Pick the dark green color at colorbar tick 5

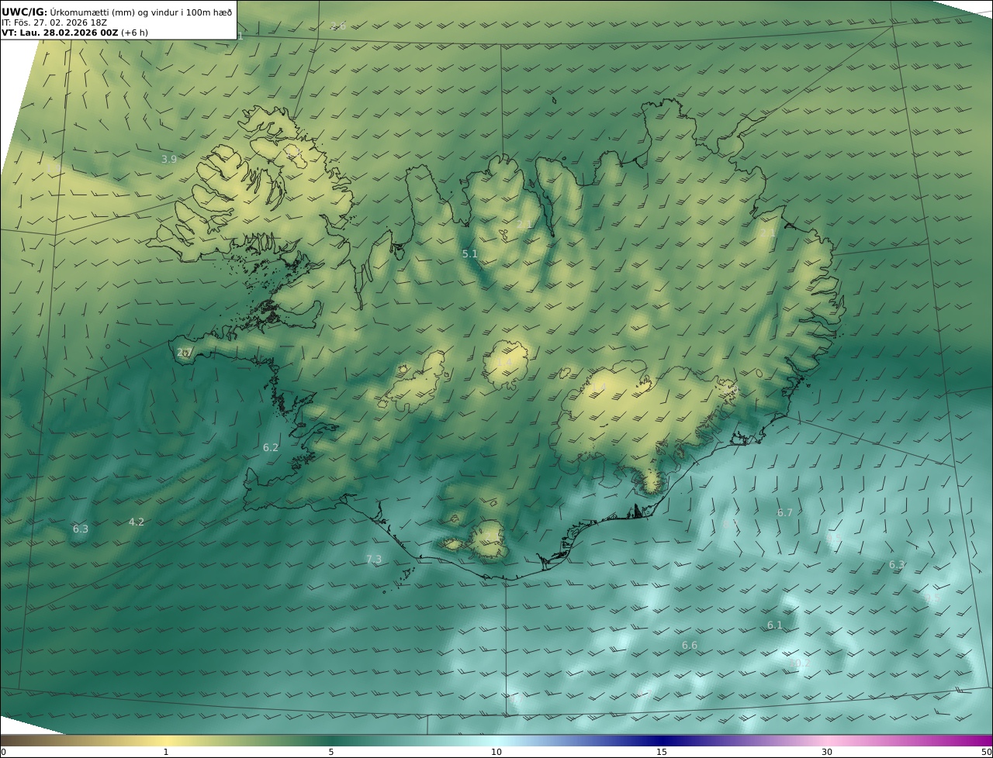(331, 740)
